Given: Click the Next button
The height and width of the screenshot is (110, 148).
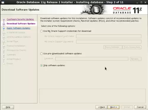Looking at the screenshot, I should tap(113, 107).
